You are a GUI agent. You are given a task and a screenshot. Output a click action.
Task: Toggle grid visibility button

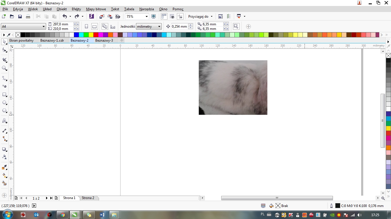[x=172, y=17]
